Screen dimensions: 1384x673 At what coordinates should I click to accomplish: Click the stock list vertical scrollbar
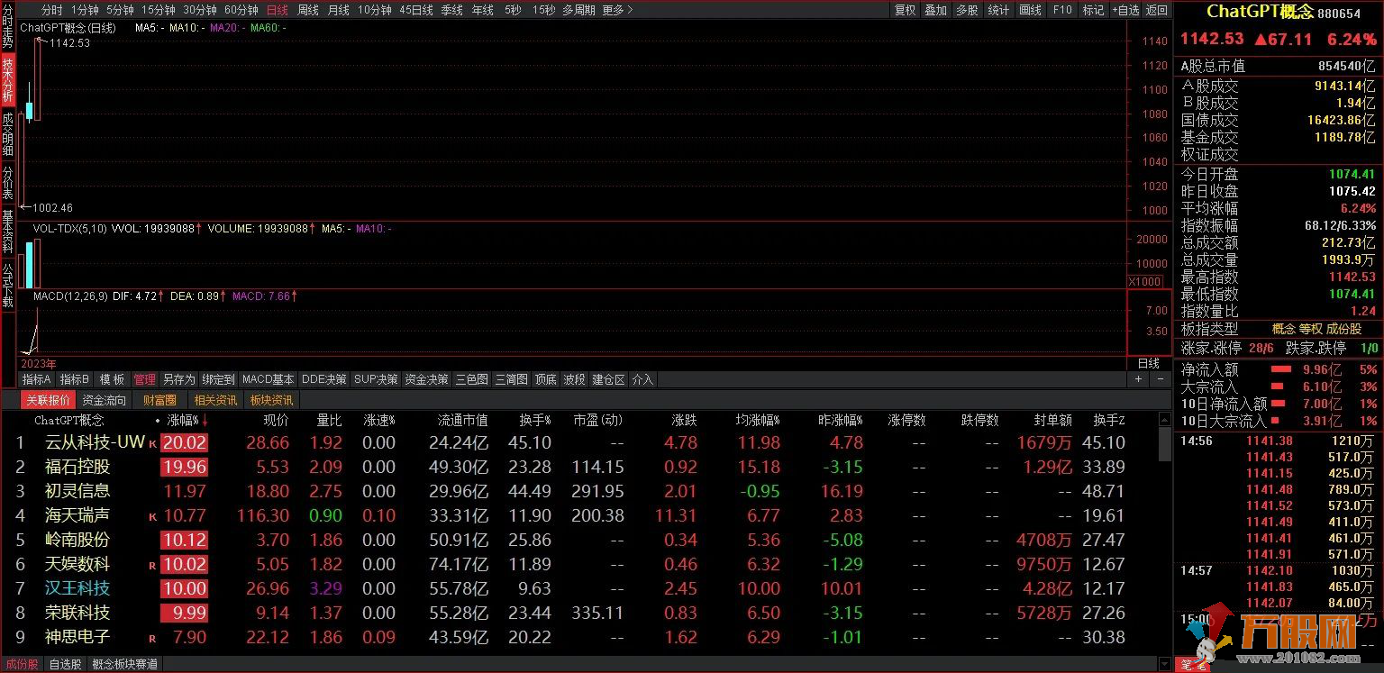(x=1165, y=541)
